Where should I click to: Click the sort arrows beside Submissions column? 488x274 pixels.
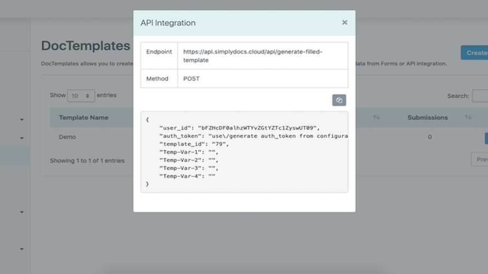[468, 117]
